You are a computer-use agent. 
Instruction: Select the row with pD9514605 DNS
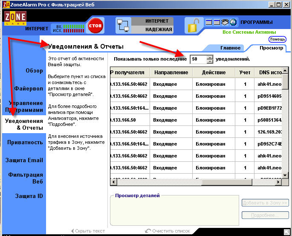pyautogui.click(x=196, y=96)
